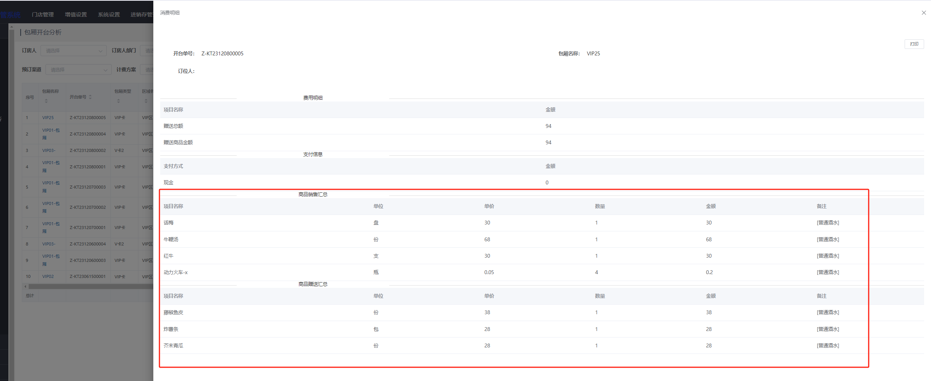Sort by 开台单号 column arrows

pyautogui.click(x=90, y=97)
